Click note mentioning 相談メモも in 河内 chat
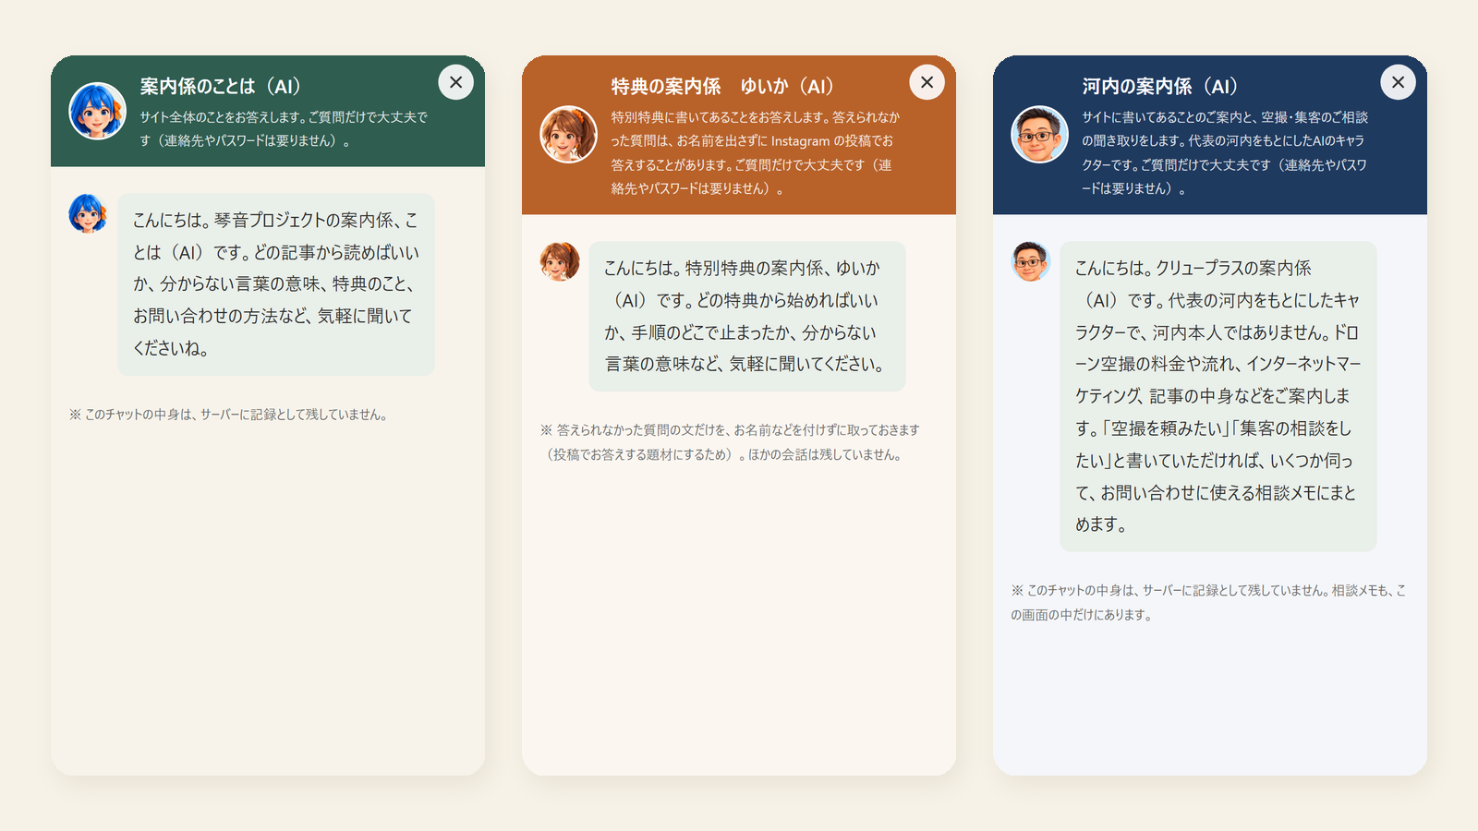Image resolution: width=1478 pixels, height=831 pixels. (x=1208, y=602)
